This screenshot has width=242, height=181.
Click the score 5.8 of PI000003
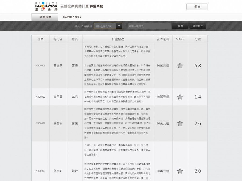tap(198, 65)
